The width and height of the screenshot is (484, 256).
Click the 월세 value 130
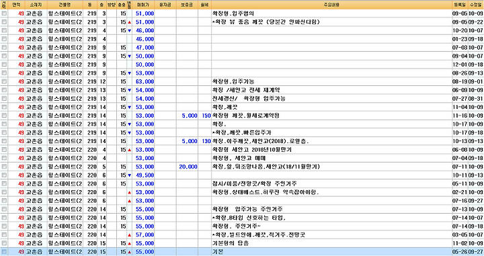[x=206, y=141]
